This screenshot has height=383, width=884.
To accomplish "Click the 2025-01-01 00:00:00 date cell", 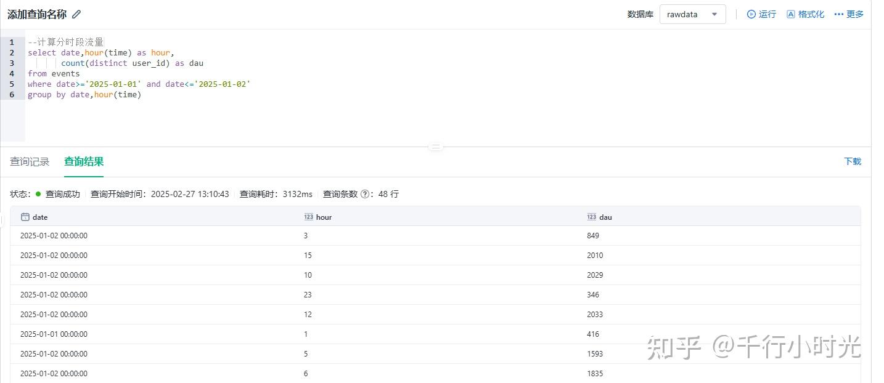I will tap(53, 334).
